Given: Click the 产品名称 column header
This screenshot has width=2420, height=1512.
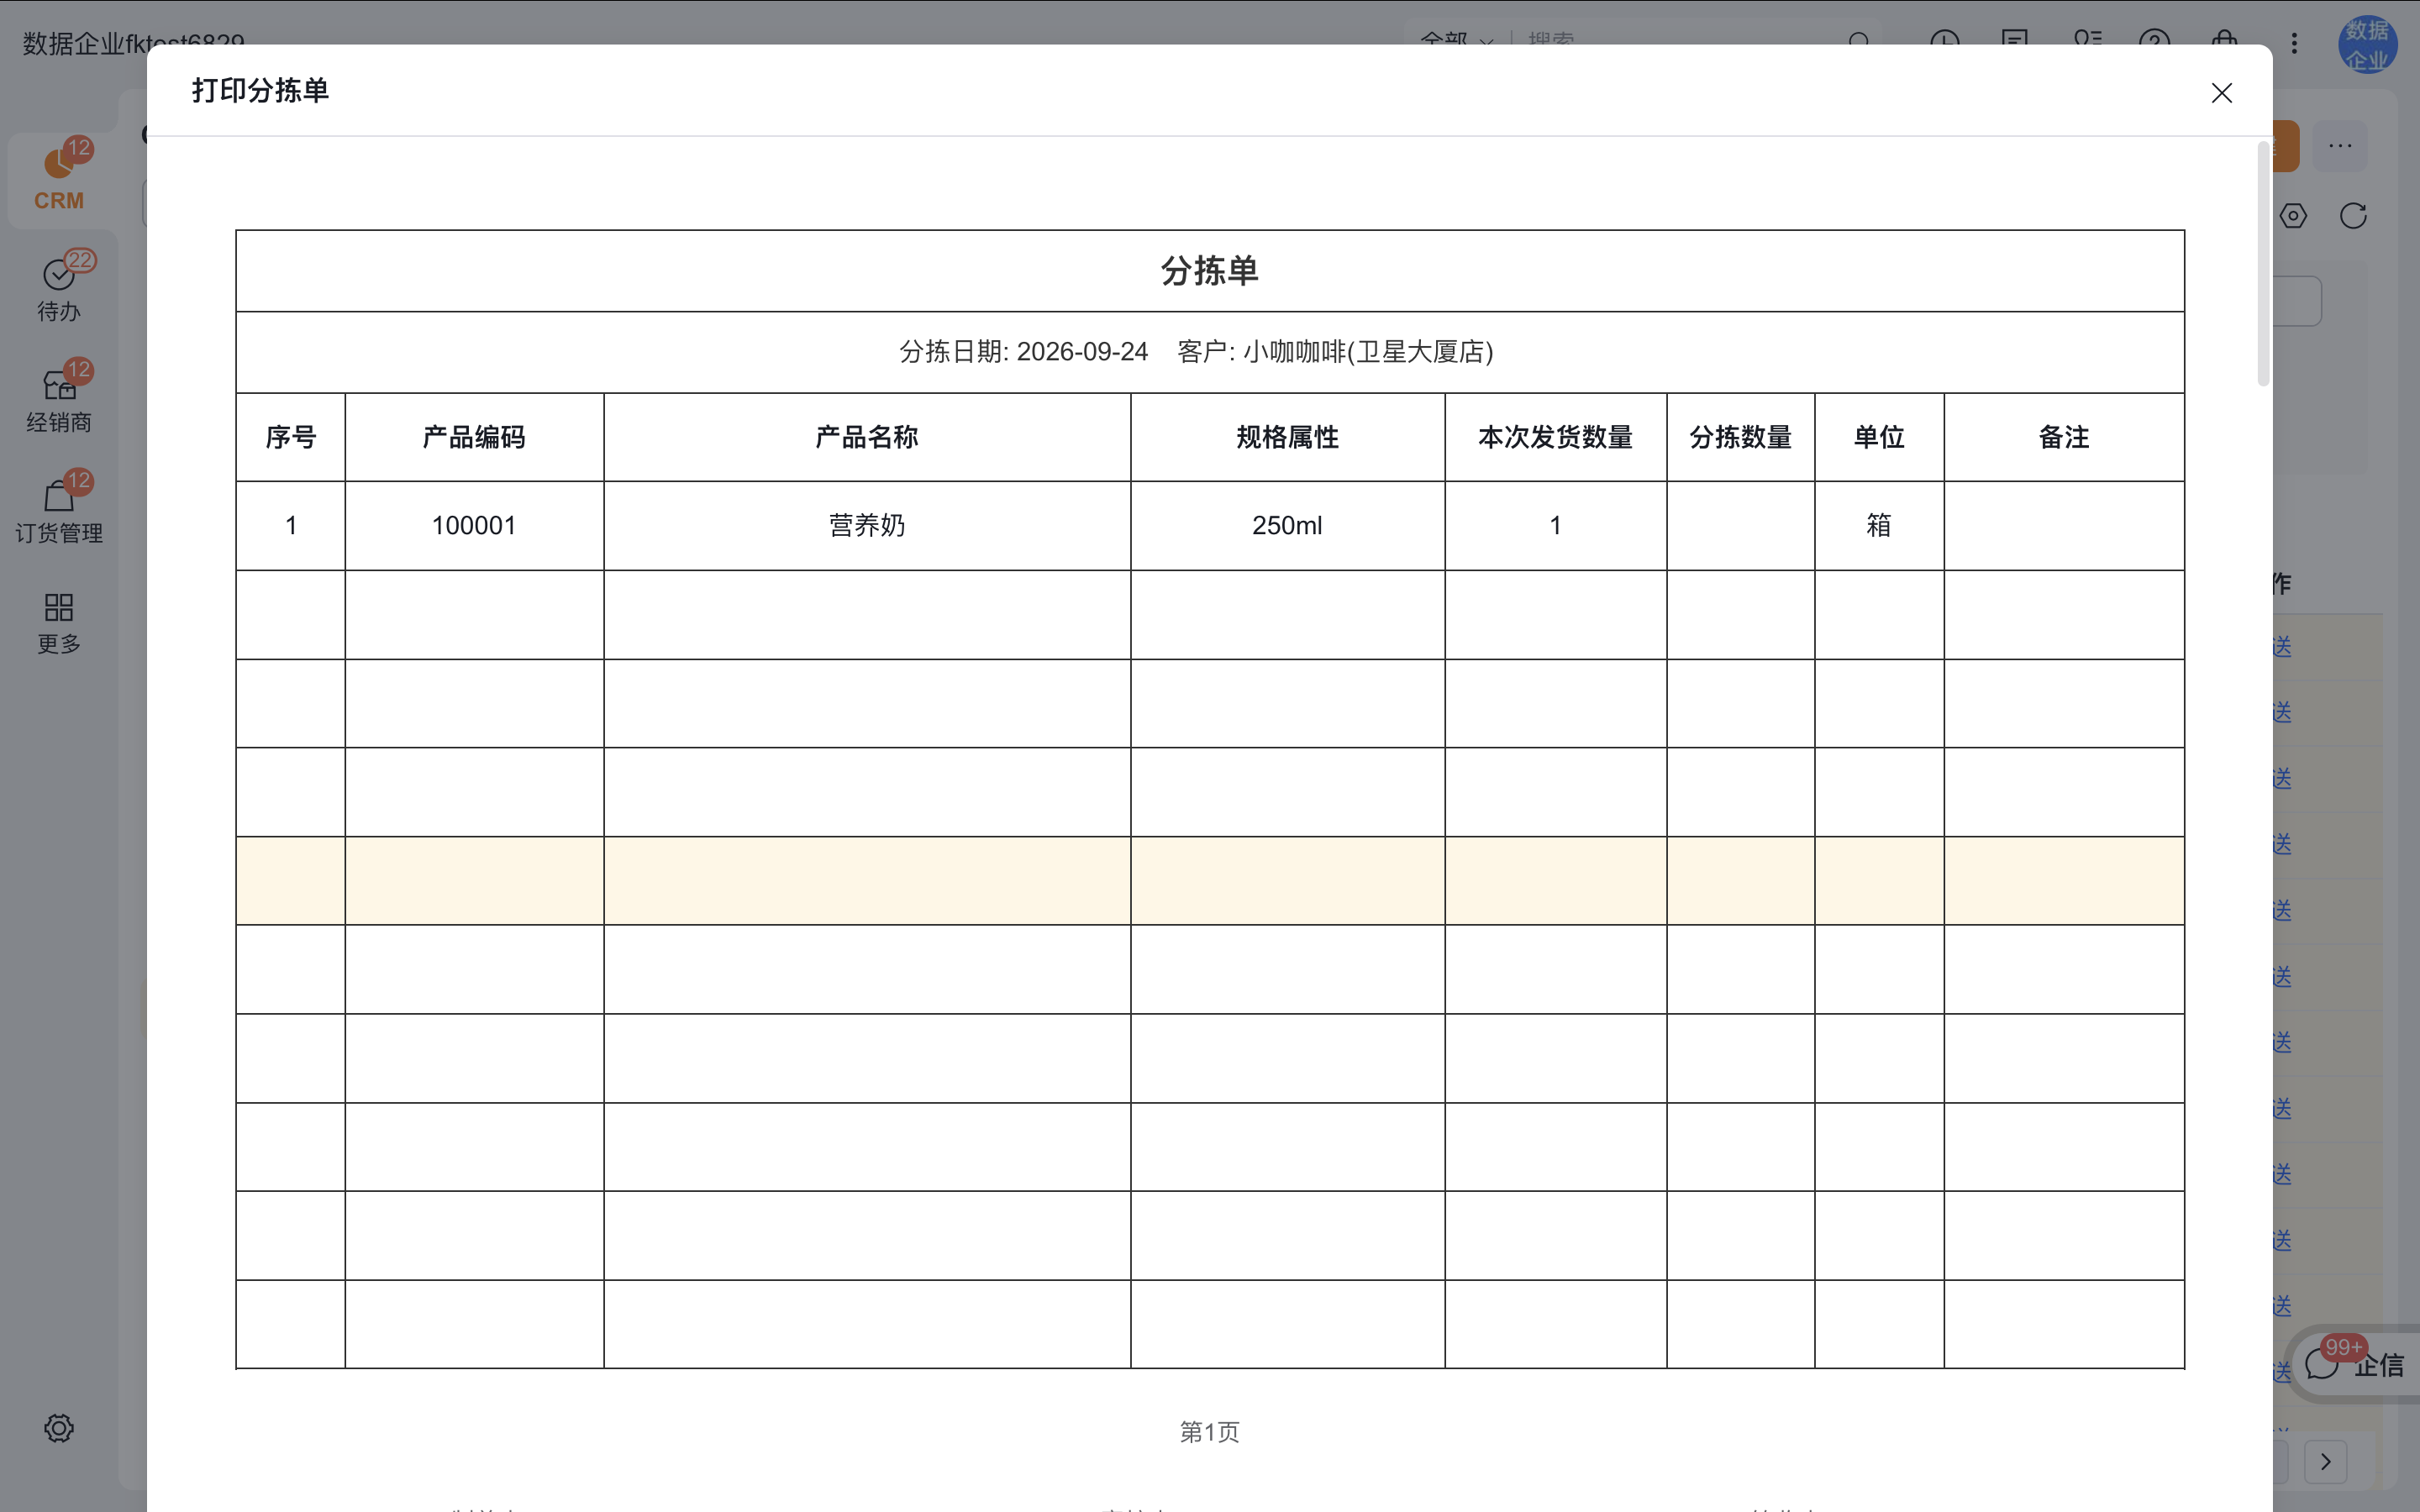Looking at the screenshot, I should (x=867, y=437).
